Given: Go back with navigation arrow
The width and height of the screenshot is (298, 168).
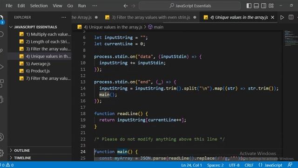Looking at the screenshot, I should (125, 6).
